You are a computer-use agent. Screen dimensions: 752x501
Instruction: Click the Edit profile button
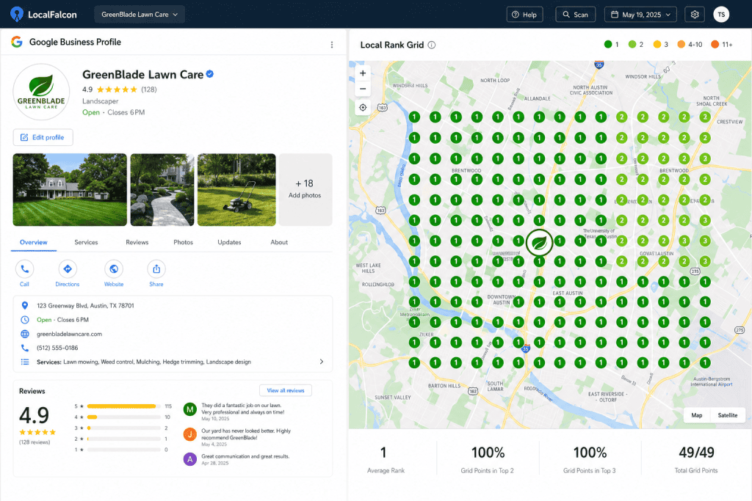pyautogui.click(x=43, y=137)
